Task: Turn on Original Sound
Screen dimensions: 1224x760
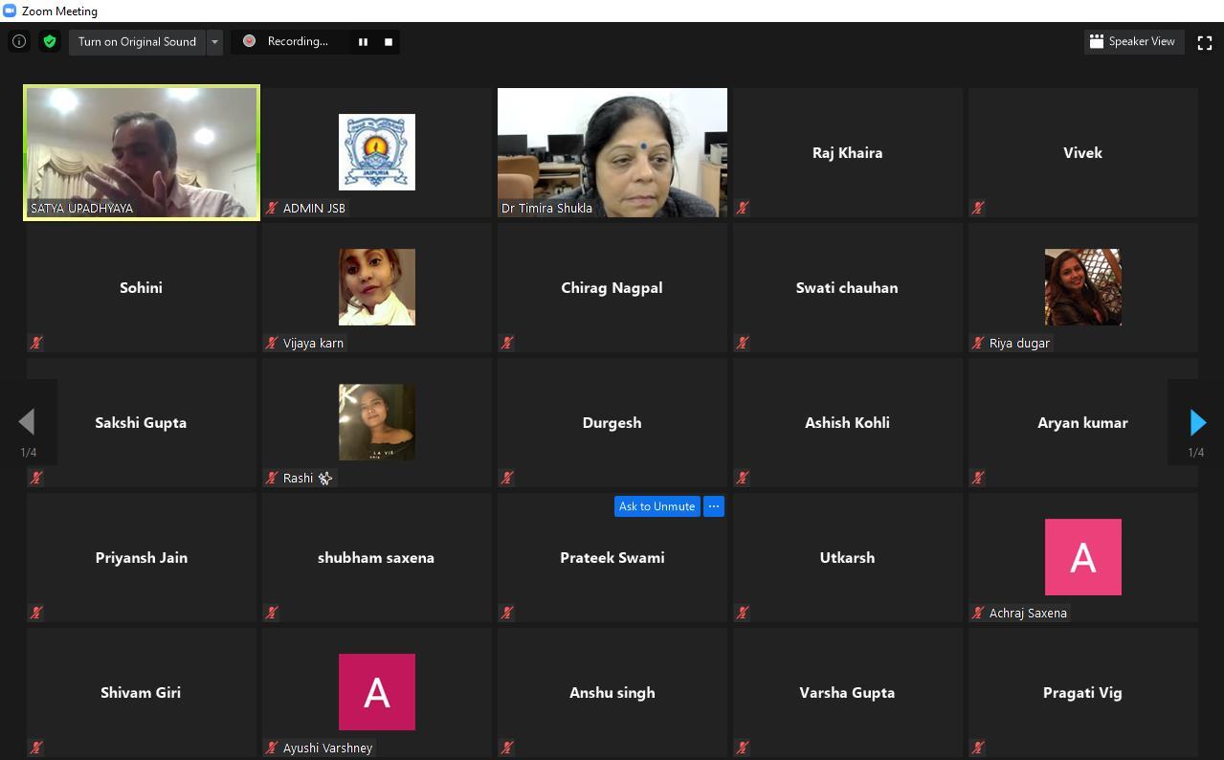Action: pos(137,42)
